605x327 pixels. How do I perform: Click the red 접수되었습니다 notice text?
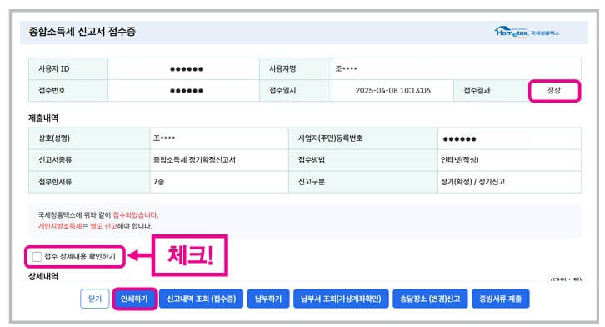[x=135, y=215]
